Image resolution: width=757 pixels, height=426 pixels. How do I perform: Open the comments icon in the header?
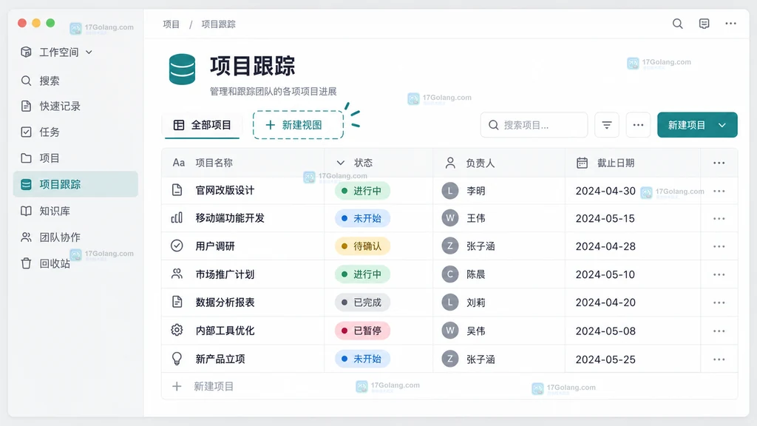pos(704,24)
